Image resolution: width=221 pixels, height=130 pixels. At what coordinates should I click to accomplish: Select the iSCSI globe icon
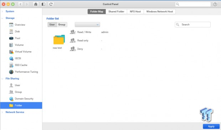11,58
